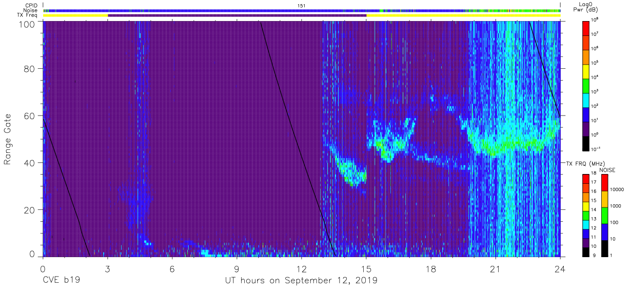
Task: Select the CPID value '151'
Action: point(302,5)
